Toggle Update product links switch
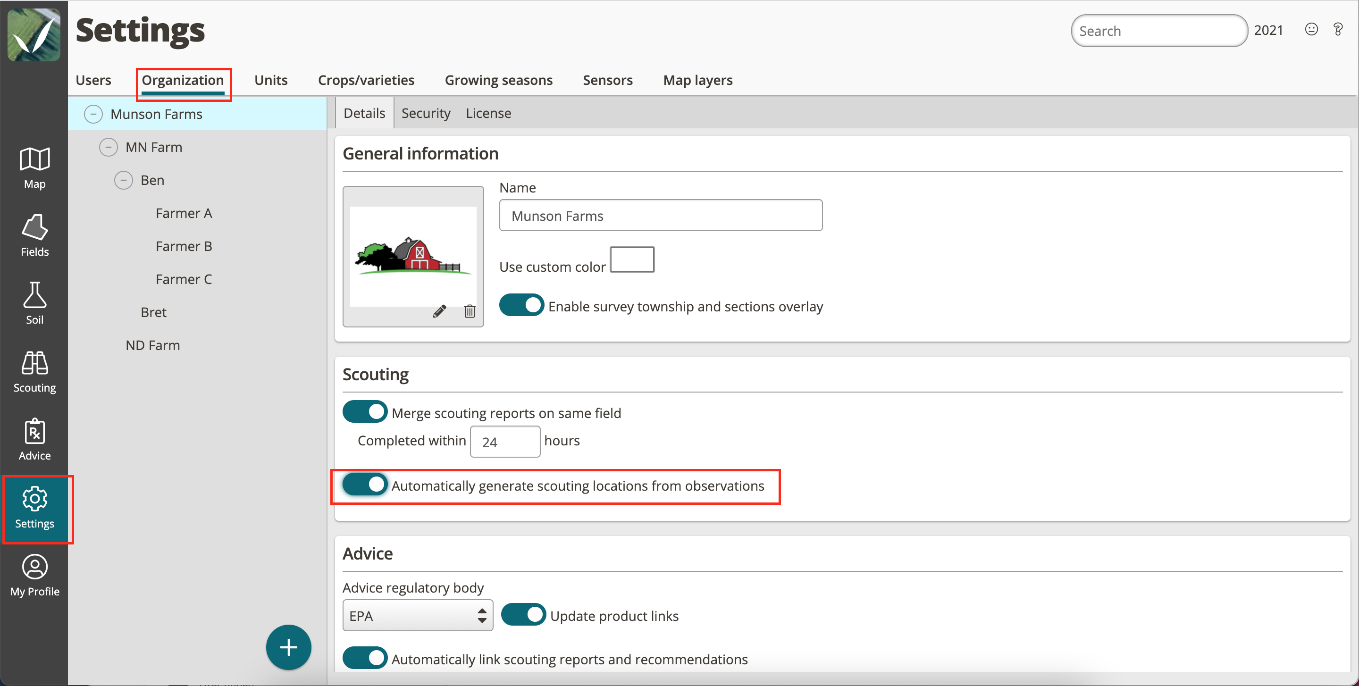 (523, 615)
